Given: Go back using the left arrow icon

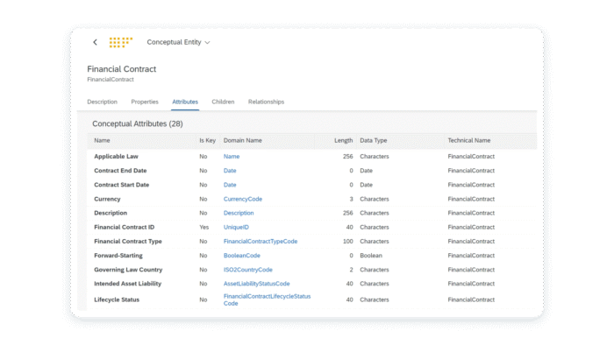Looking at the screenshot, I should point(95,42).
